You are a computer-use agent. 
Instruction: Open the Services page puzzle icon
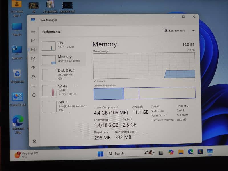34,95
